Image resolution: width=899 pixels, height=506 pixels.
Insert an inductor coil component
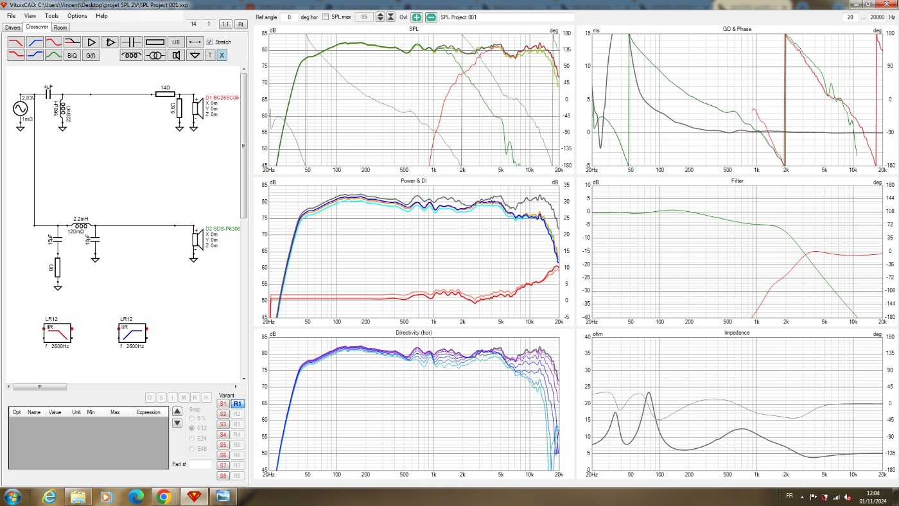pyautogui.click(x=131, y=56)
